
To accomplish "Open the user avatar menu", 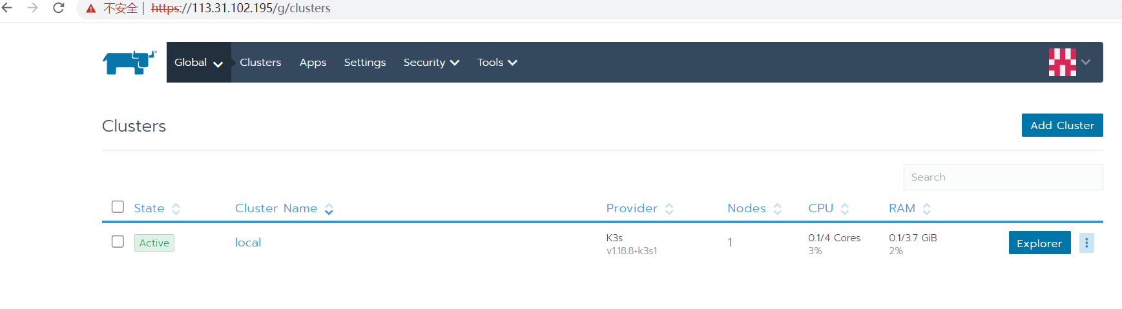I will pos(1069,63).
